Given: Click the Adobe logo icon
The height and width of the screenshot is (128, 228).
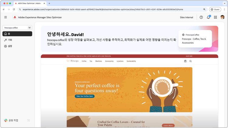Looking at the screenshot, I should pyautogui.click(x=15, y=17).
